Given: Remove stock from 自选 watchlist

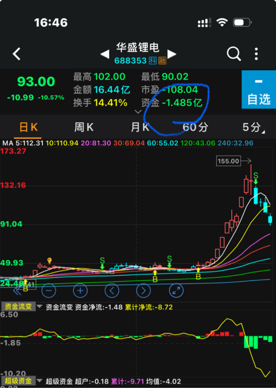Looking at the screenshot, I should (259, 90).
